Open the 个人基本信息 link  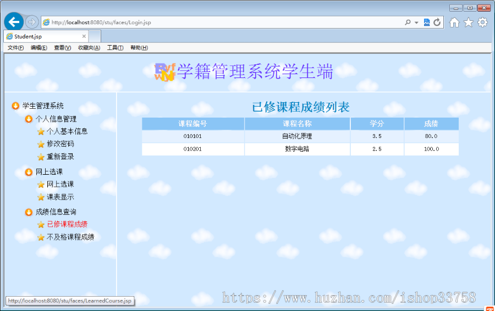pos(67,131)
